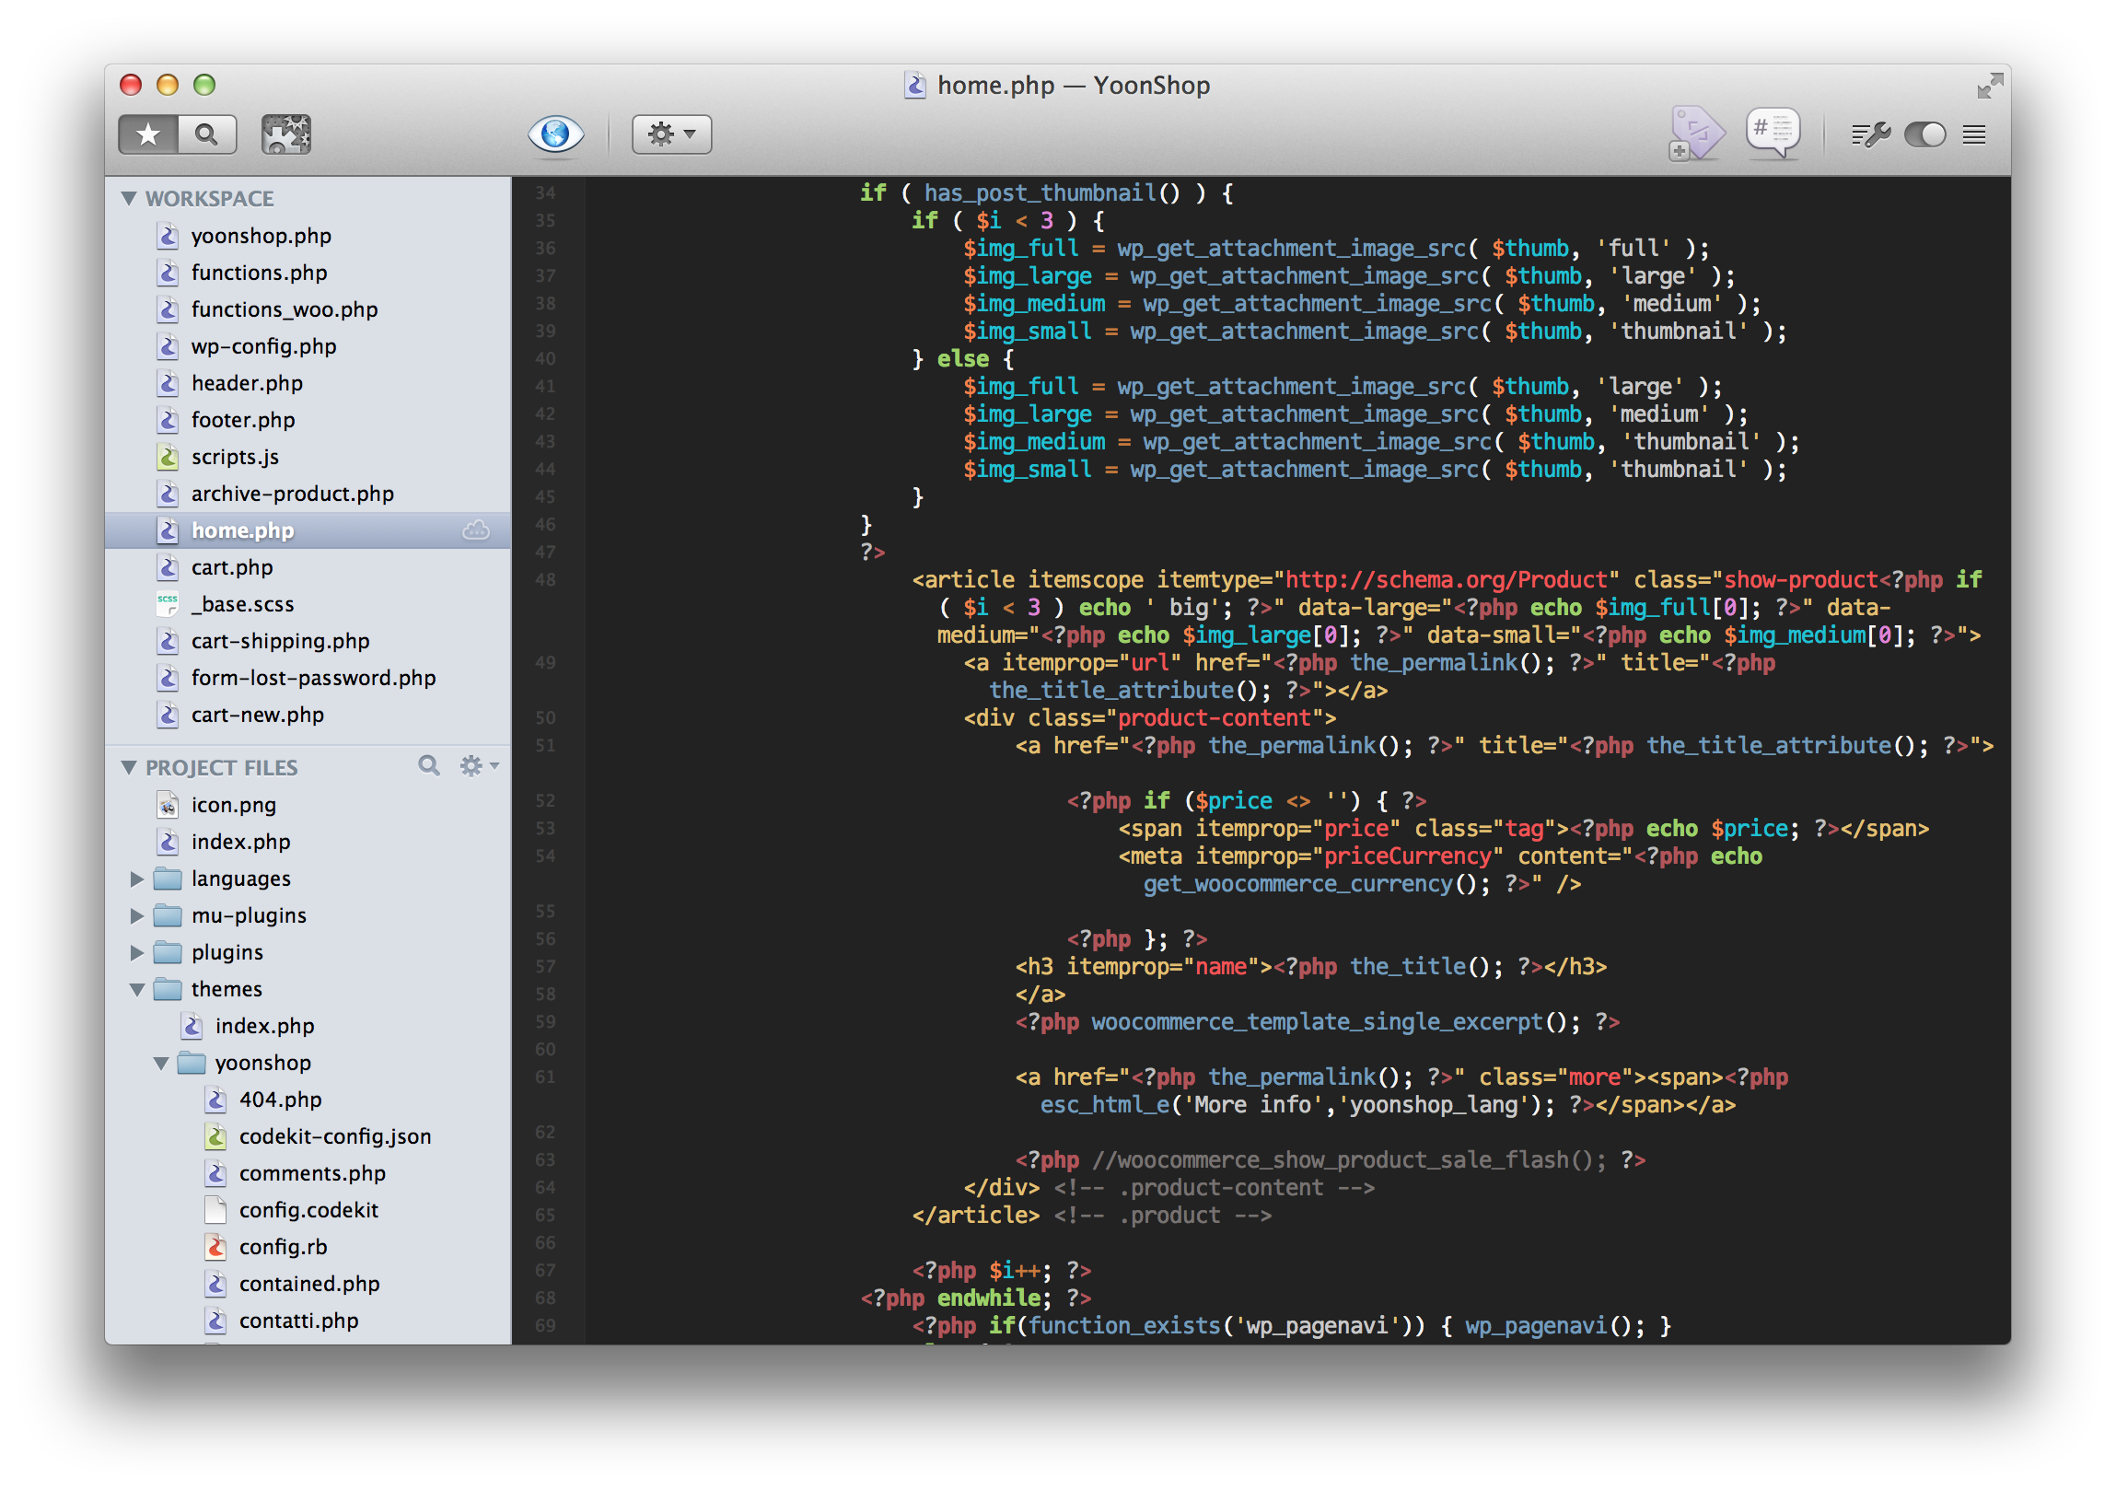Collapse the yoonshop folder
This screenshot has width=2116, height=1490.
point(160,1064)
